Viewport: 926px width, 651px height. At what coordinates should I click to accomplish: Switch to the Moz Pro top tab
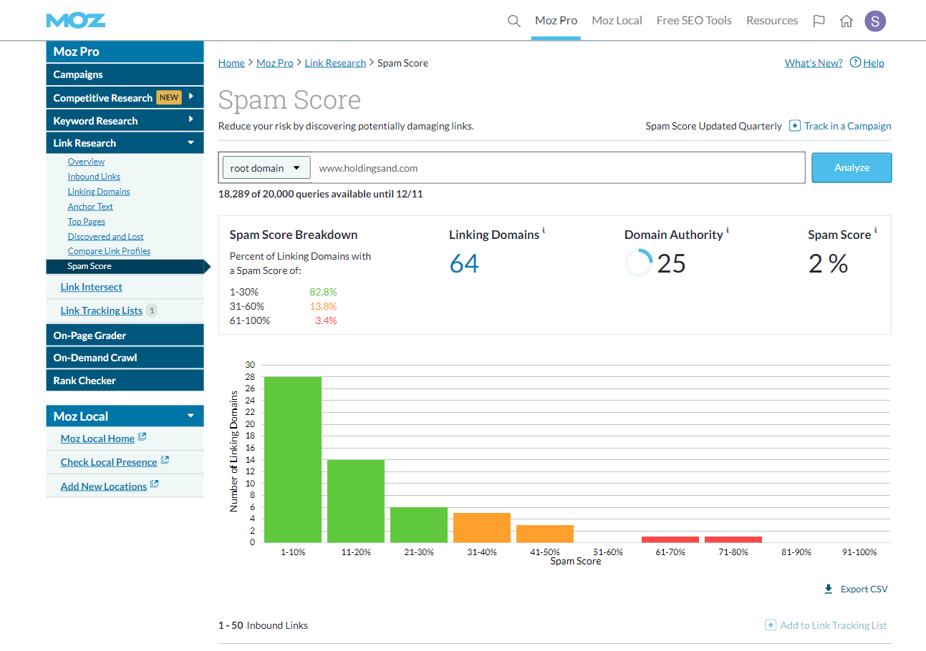click(x=556, y=21)
